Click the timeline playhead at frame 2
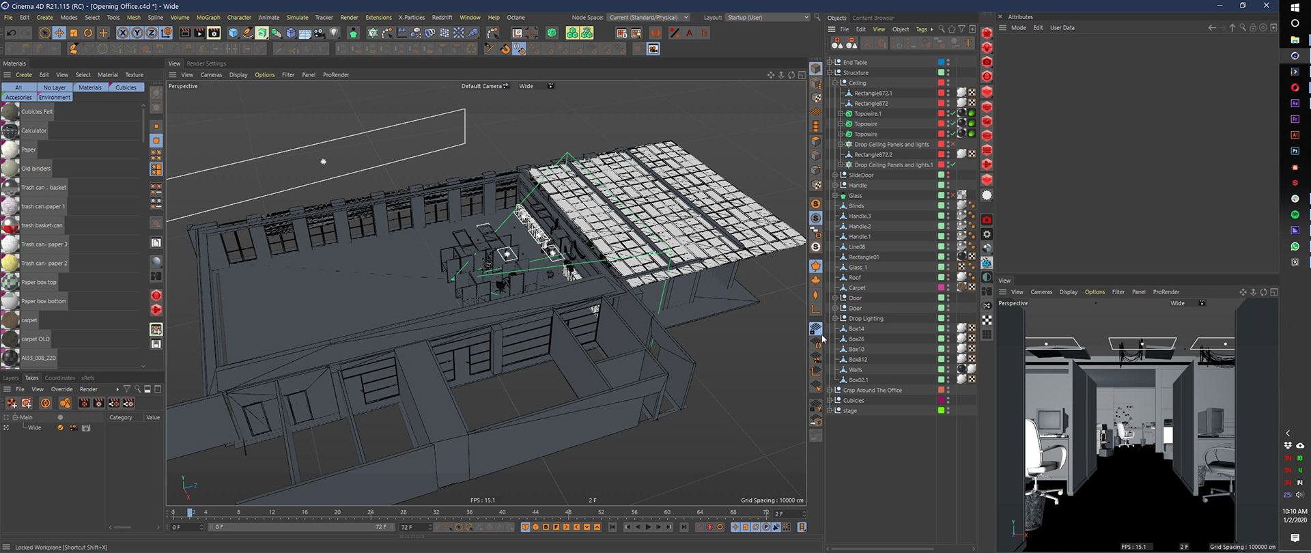 coord(190,512)
